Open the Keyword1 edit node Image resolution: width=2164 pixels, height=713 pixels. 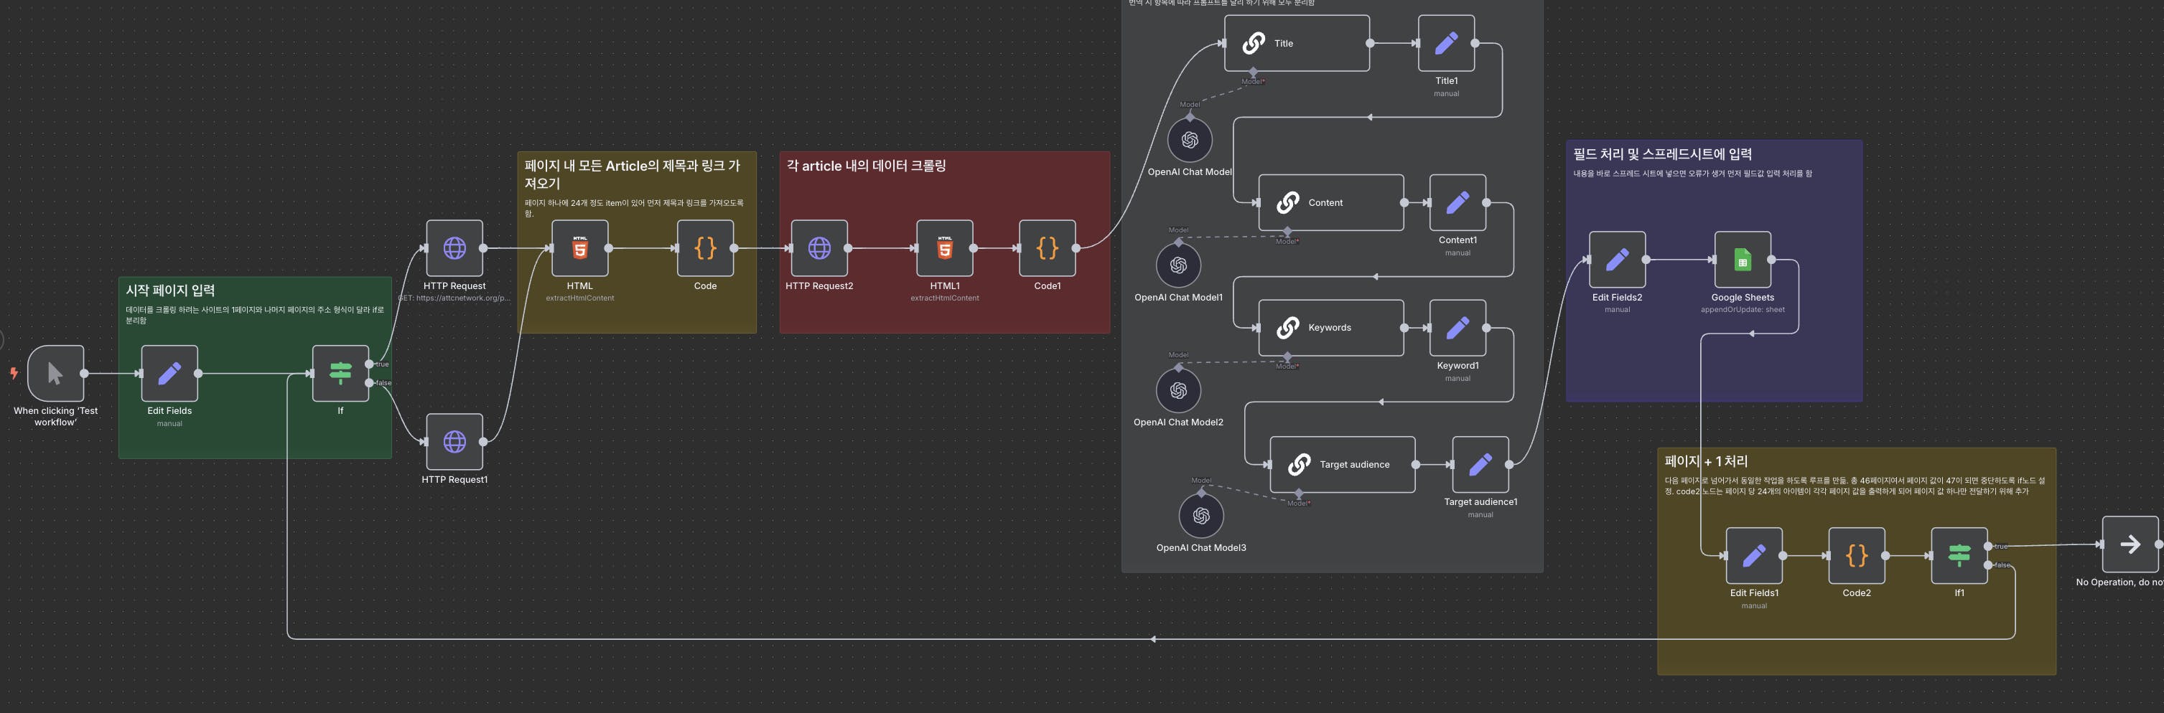[1458, 328]
